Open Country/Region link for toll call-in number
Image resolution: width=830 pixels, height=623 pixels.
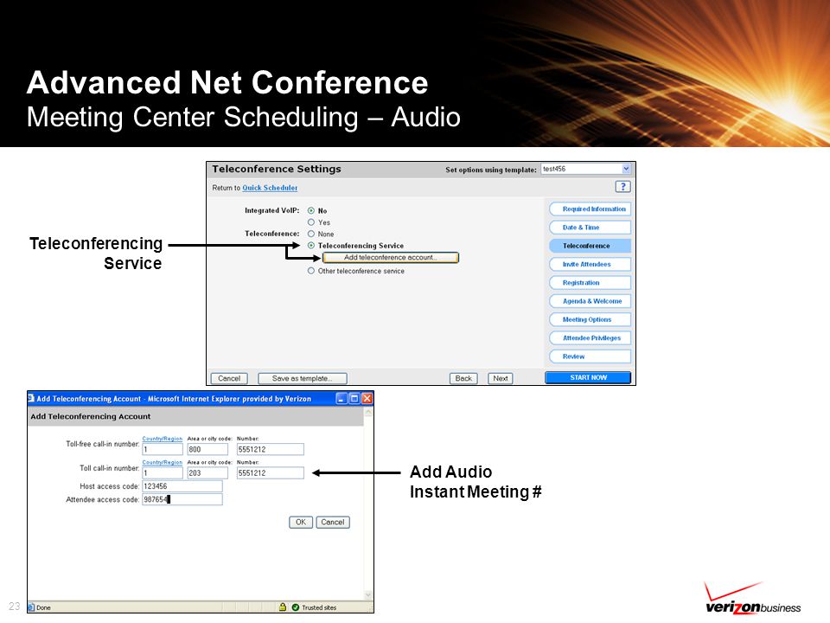[x=162, y=462]
